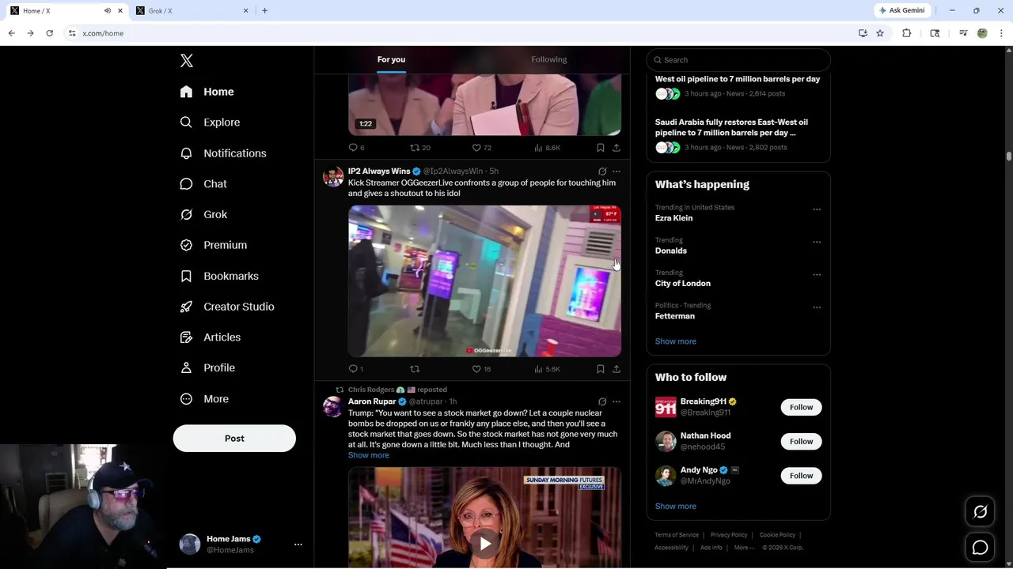
Task: Bookmark this page with star icon
Action: [x=880, y=33]
